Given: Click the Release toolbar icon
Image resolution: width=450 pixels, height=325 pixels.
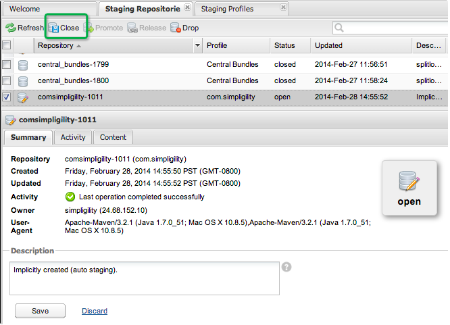Looking at the screenshot, I should coord(132,28).
